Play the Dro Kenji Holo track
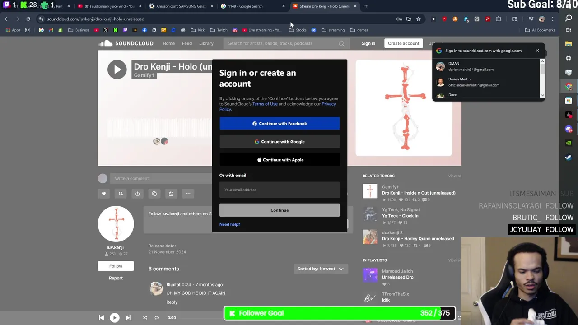Image resolution: width=578 pixels, height=325 pixels. point(117,70)
